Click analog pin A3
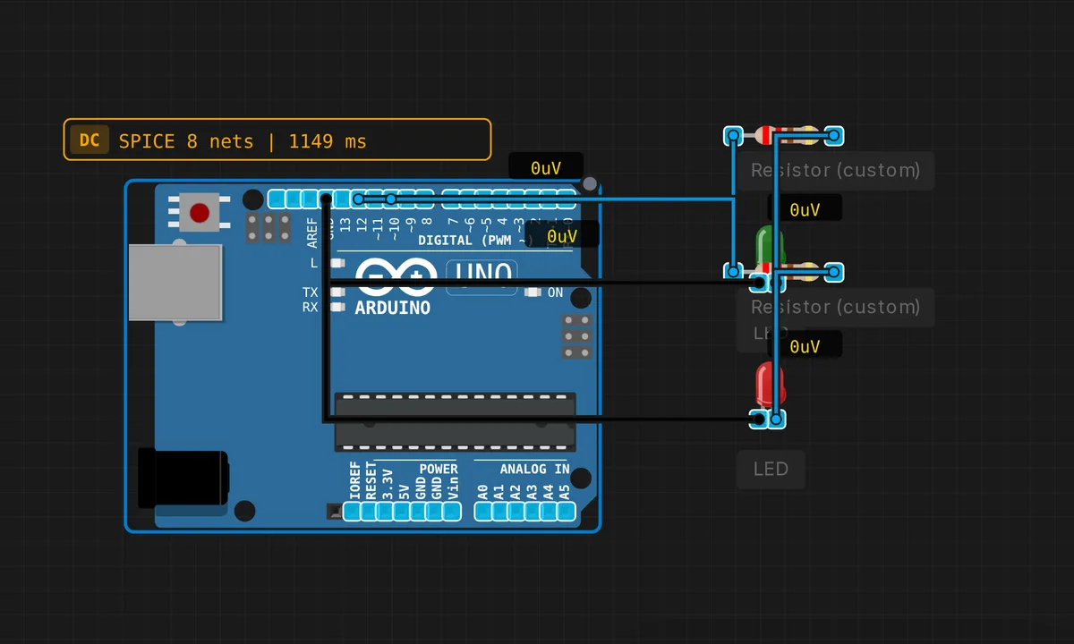1074x644 pixels. tap(533, 512)
